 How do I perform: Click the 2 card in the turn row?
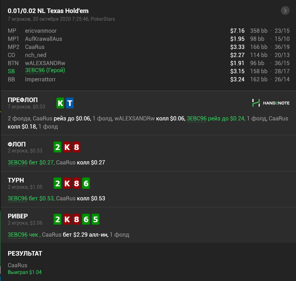coord(58,183)
